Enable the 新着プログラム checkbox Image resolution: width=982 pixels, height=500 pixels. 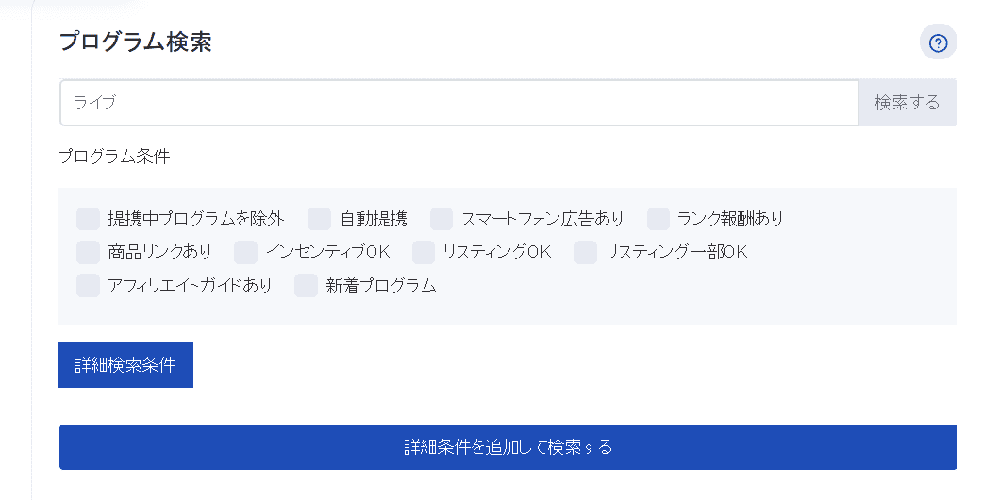(x=306, y=285)
